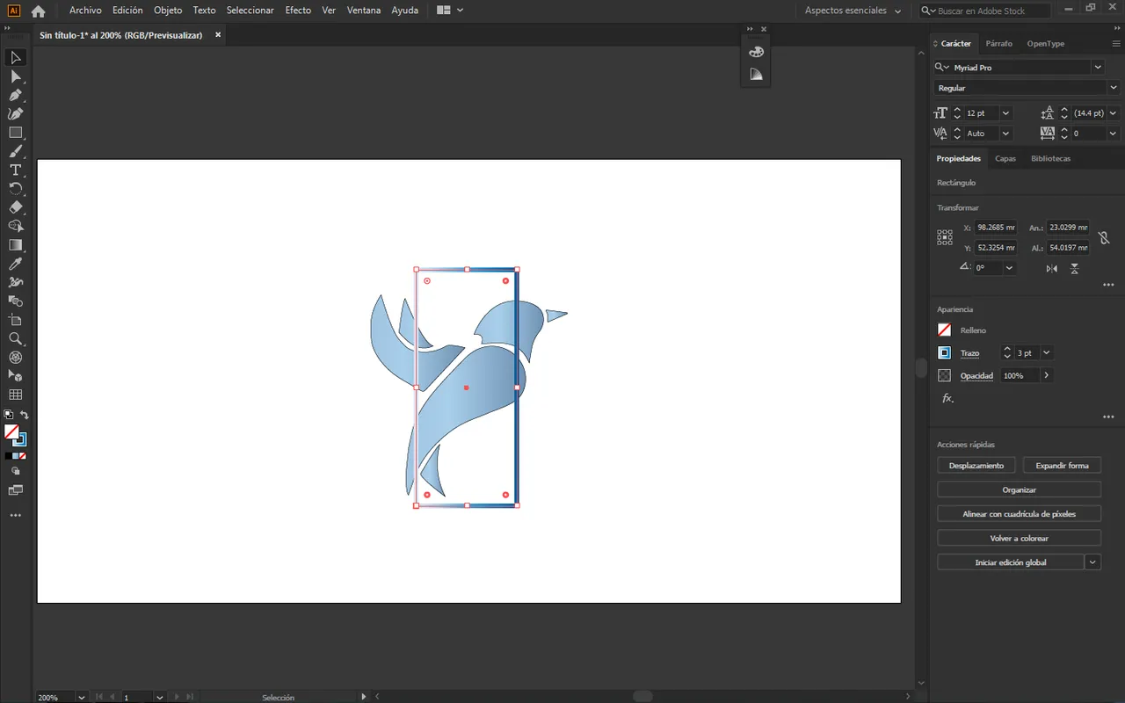
Task: Click the Desplazamiento button
Action: click(976, 466)
